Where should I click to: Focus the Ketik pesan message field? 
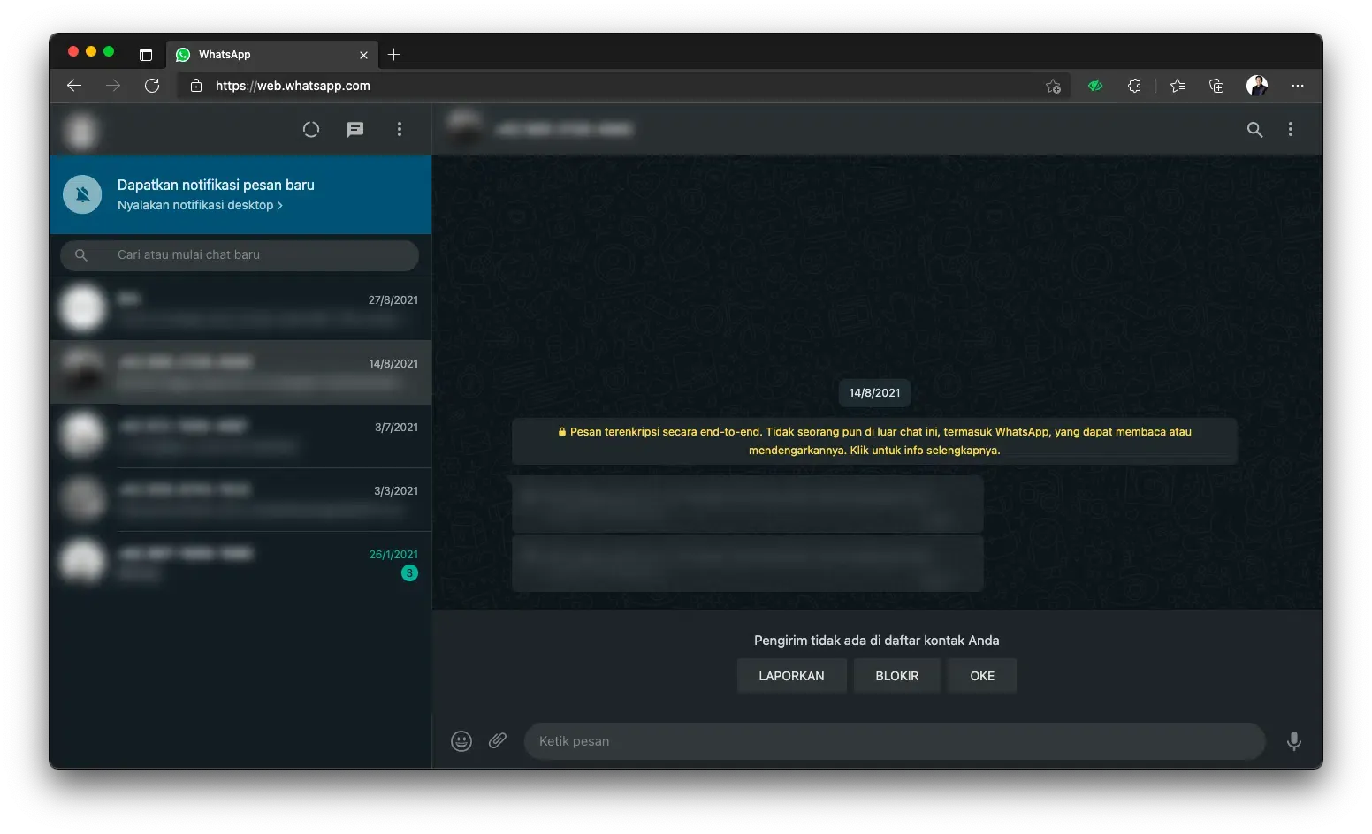[893, 741]
